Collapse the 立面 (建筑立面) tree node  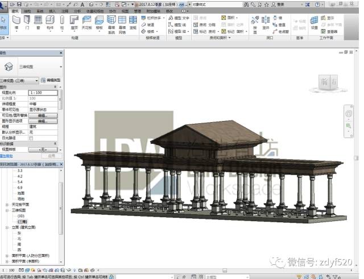(x=7, y=227)
